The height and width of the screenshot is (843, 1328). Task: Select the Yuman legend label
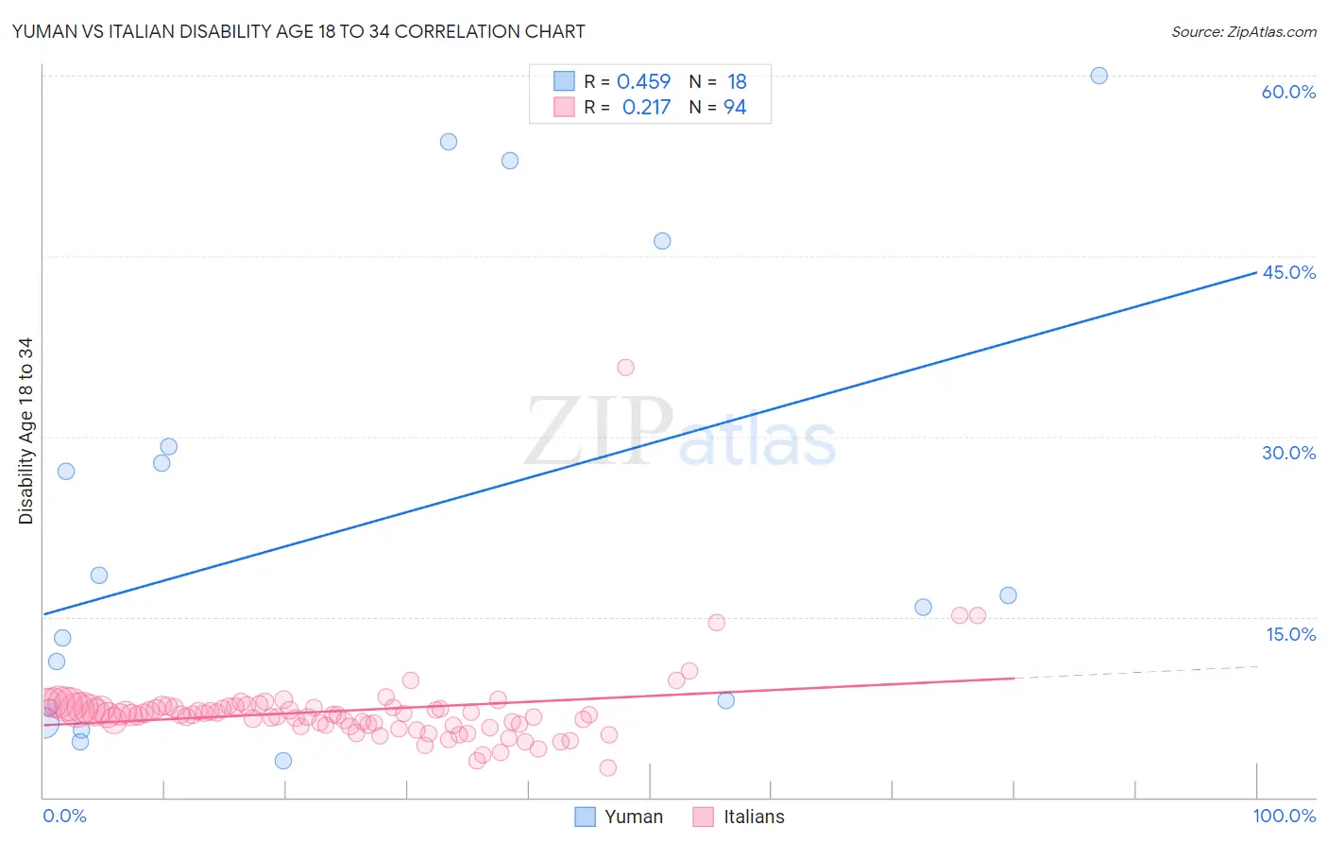click(634, 817)
